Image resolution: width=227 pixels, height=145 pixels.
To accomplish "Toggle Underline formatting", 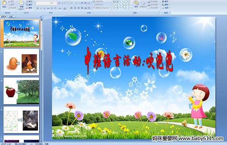I will (44, 8).
